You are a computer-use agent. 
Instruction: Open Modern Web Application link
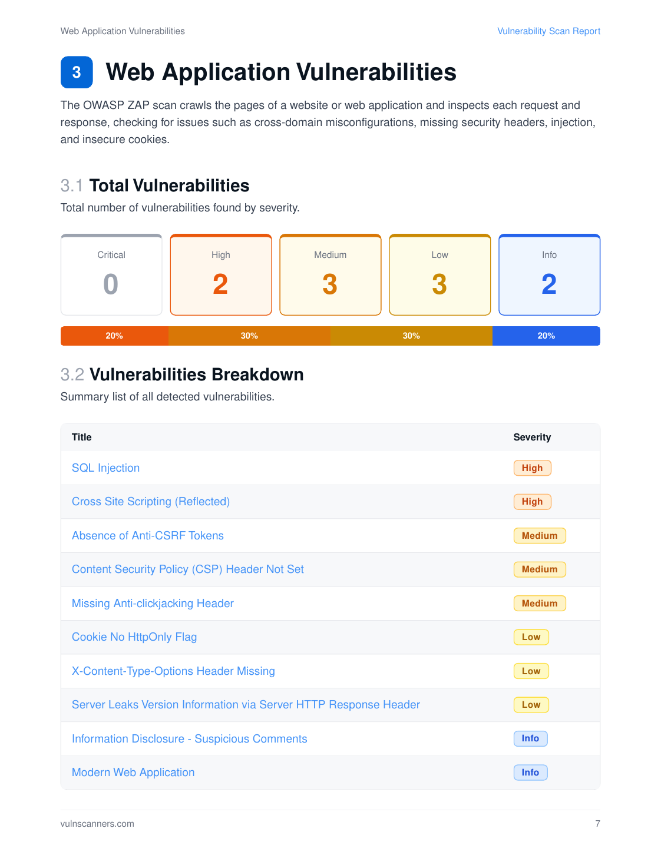pos(133,773)
